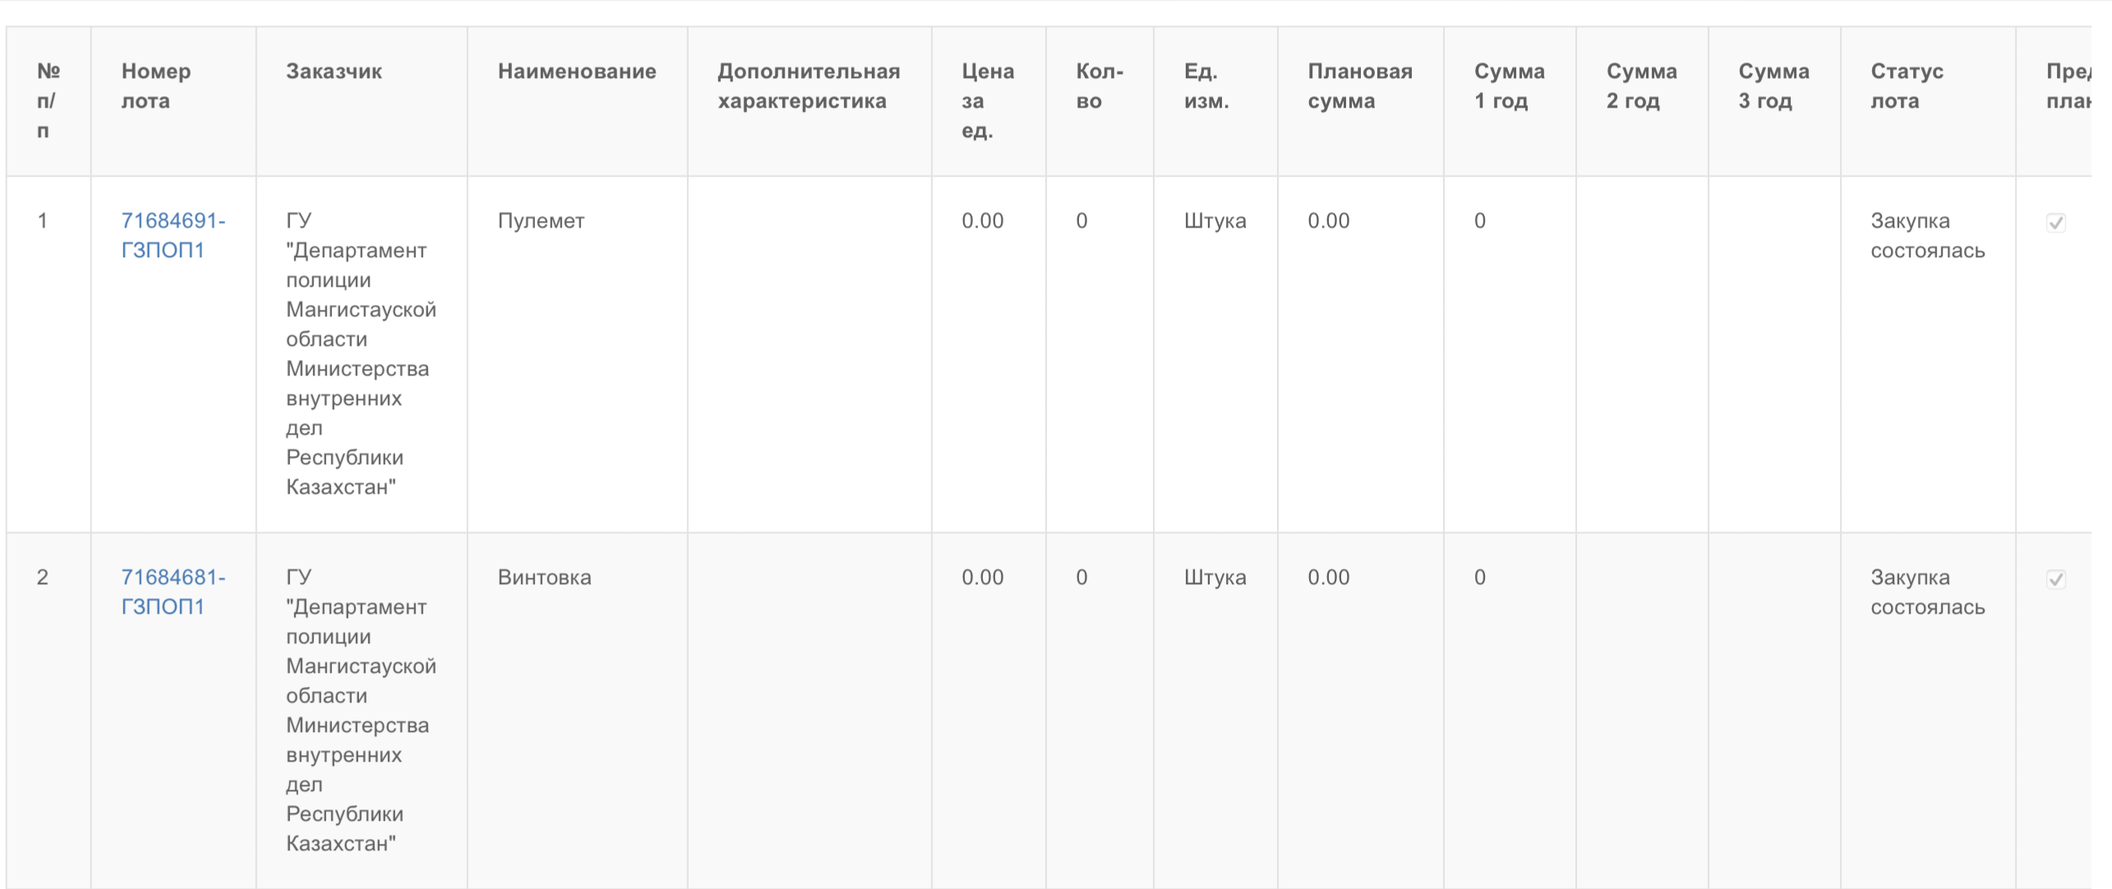Click Закупка состоялась status in Винтовка row
Image resolution: width=2112 pixels, height=889 pixels.
coord(1927,592)
